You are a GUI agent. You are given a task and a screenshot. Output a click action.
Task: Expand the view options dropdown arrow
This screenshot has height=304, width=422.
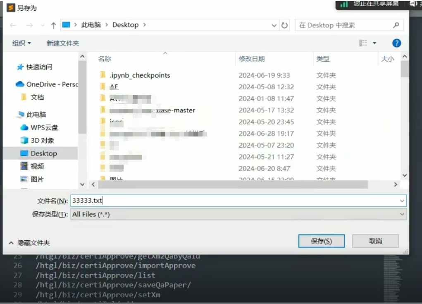click(x=374, y=43)
